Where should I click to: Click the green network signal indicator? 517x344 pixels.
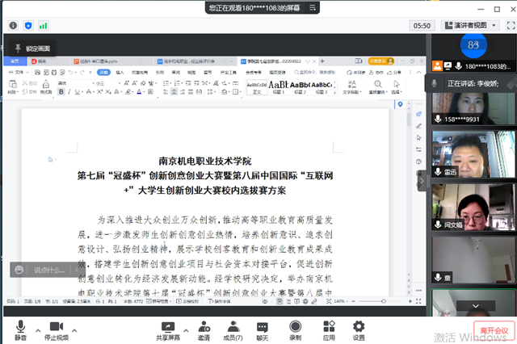[44, 26]
